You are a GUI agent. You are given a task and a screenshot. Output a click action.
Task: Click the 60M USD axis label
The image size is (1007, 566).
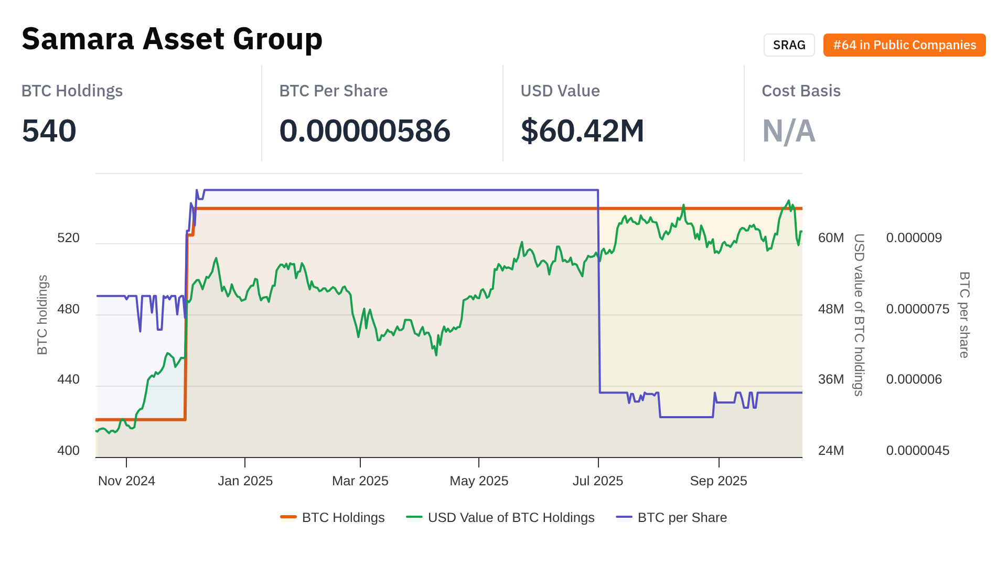click(831, 238)
